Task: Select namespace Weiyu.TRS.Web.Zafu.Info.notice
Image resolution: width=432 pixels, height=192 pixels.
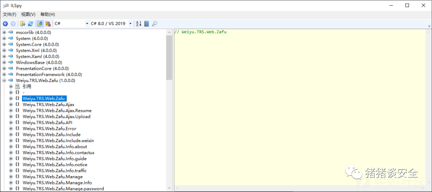Action: pos(55,165)
